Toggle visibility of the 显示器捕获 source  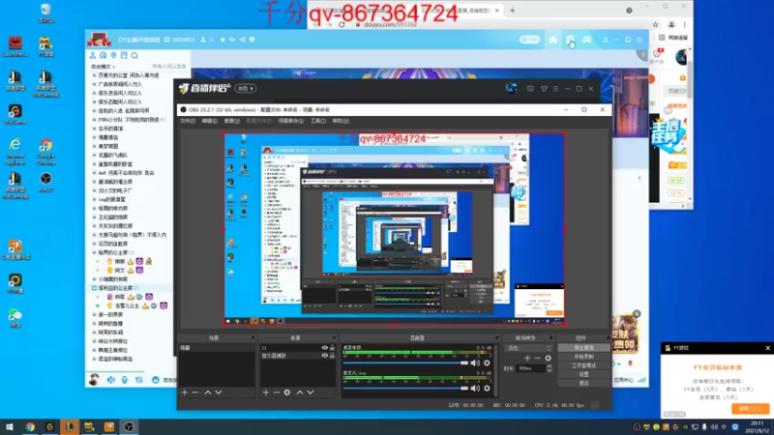pos(325,355)
